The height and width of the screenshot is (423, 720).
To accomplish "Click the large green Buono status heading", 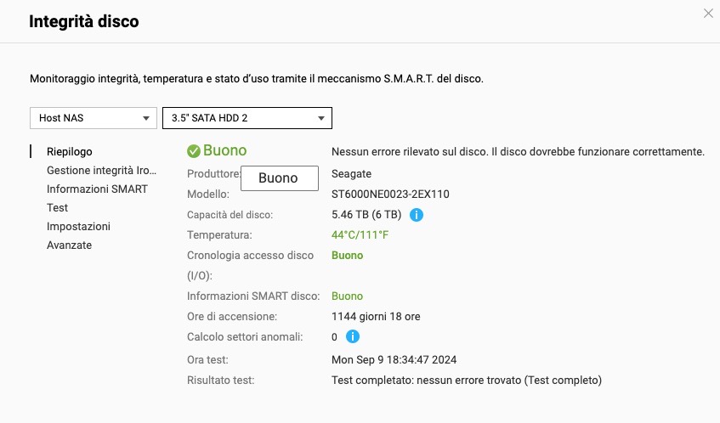I will pos(224,150).
